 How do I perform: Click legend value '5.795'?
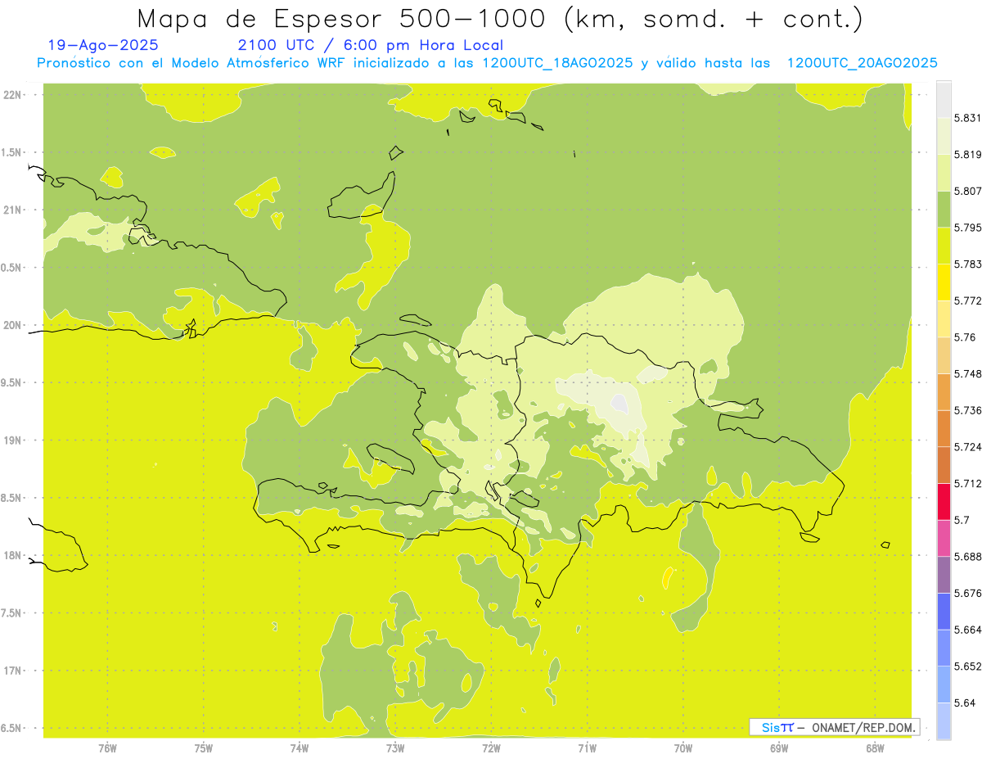click(x=967, y=228)
